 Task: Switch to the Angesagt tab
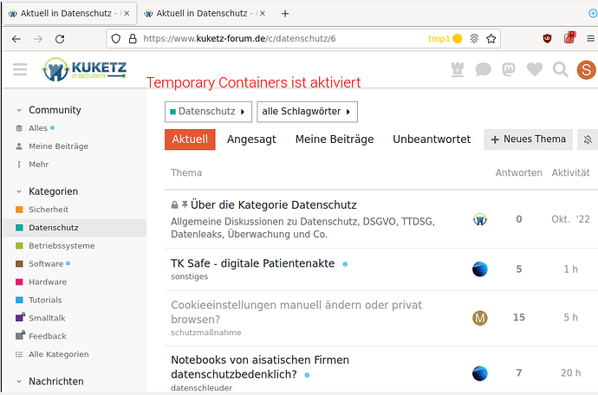coord(251,139)
